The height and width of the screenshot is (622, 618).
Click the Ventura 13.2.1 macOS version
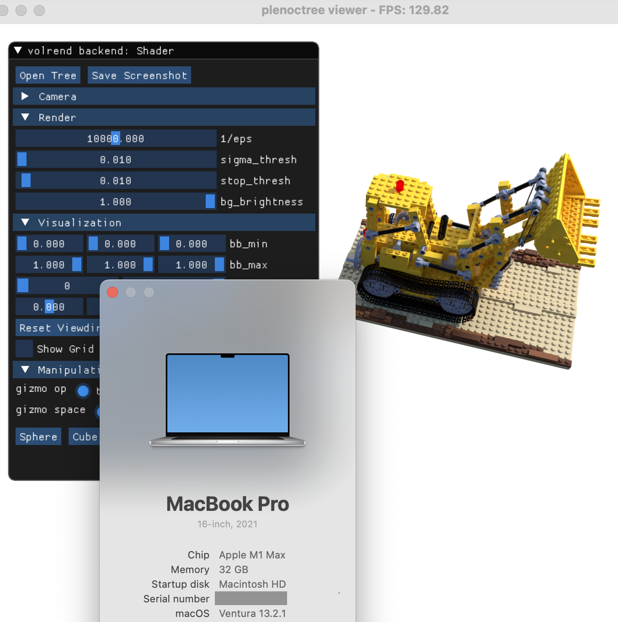pos(252,613)
